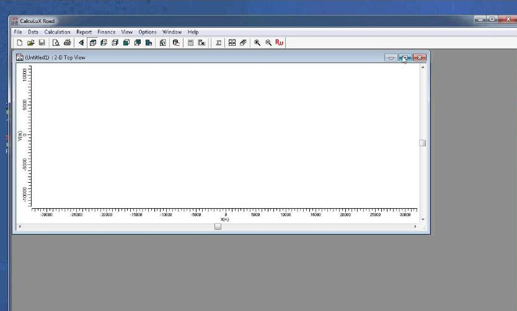Cascade the windows using toolbar icon
517x311 pixels.
(x=244, y=43)
